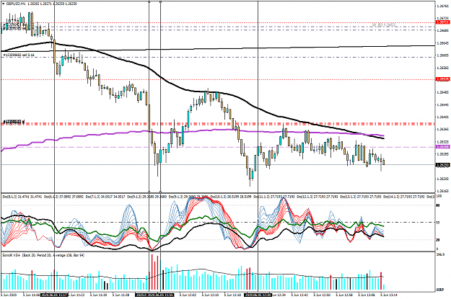
Task: Click '5 Jun 11:22' on the time axis
Action: [76, 295]
